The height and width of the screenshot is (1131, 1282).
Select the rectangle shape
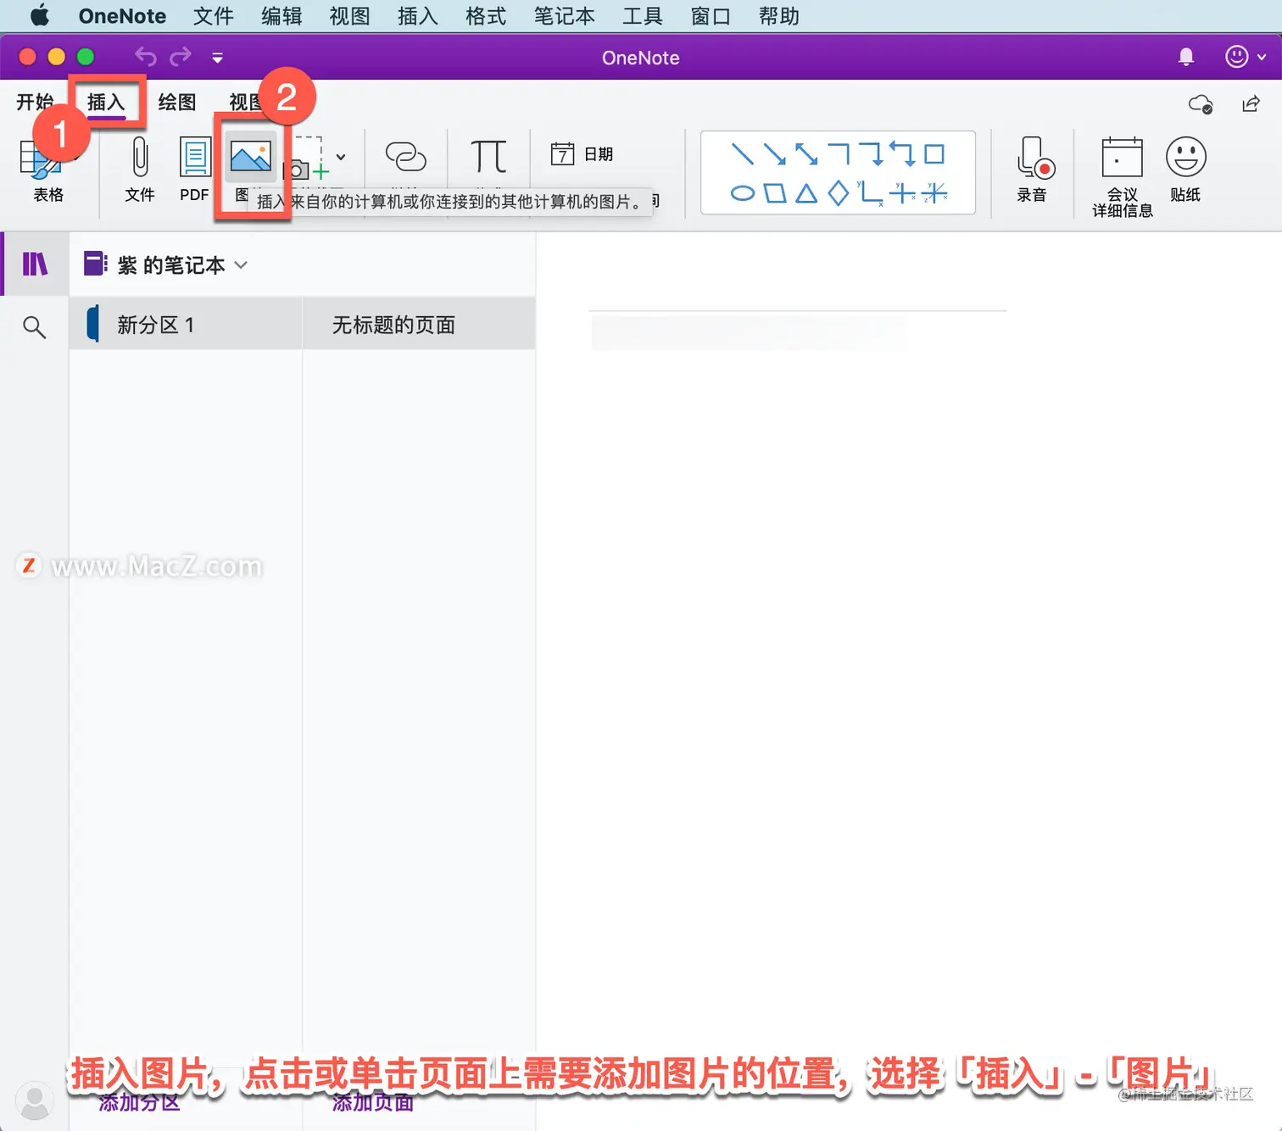tap(934, 154)
